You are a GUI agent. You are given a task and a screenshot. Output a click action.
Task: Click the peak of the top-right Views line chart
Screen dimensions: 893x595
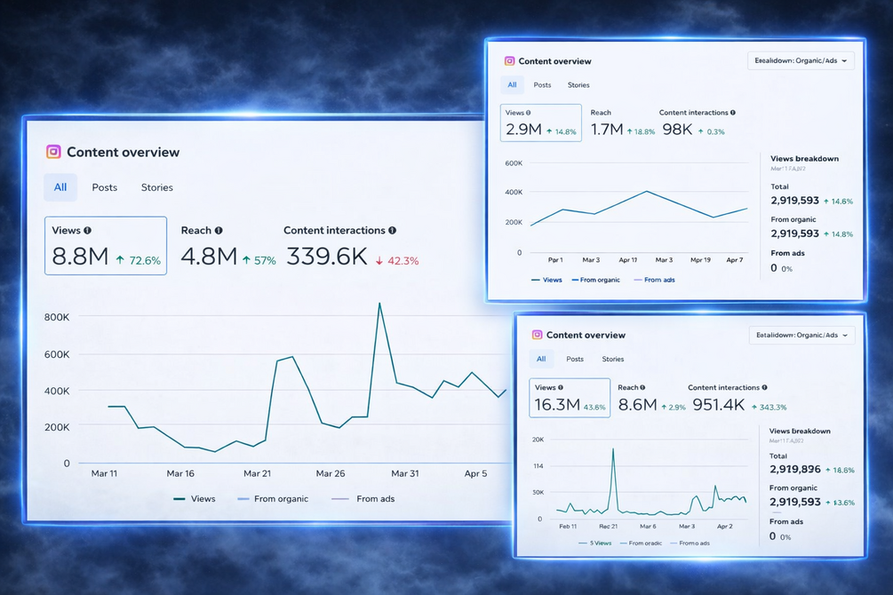pyautogui.click(x=646, y=191)
